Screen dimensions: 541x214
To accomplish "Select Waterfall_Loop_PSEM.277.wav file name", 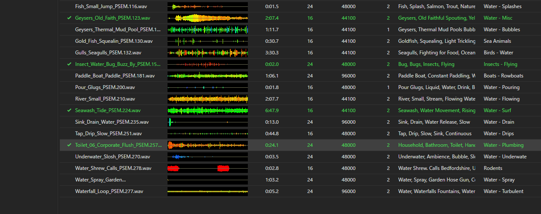I will [x=109, y=191].
